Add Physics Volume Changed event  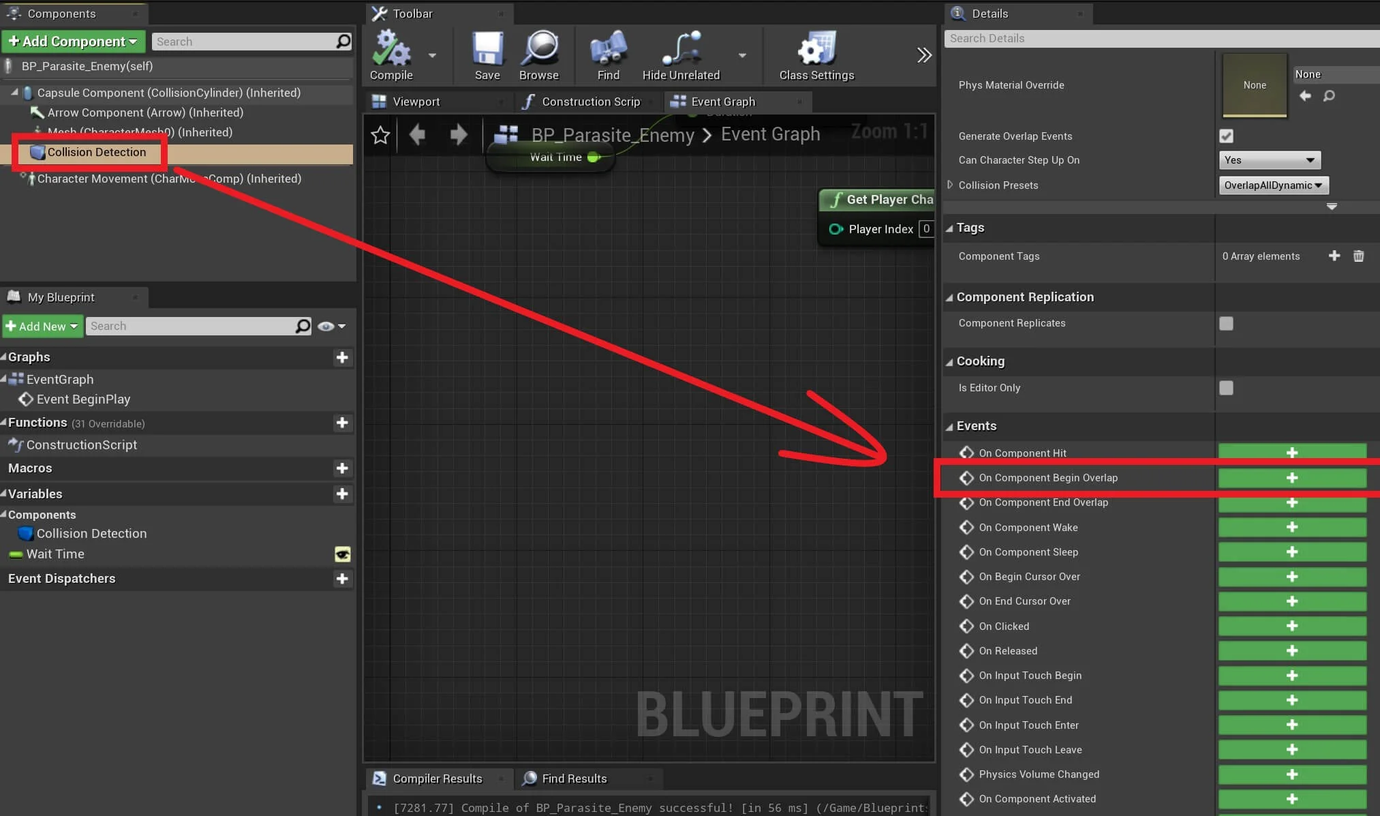click(x=1292, y=774)
